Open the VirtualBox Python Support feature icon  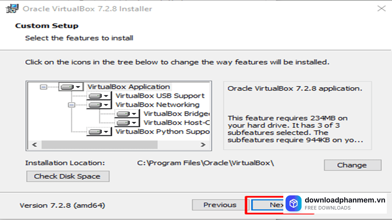click(98, 132)
